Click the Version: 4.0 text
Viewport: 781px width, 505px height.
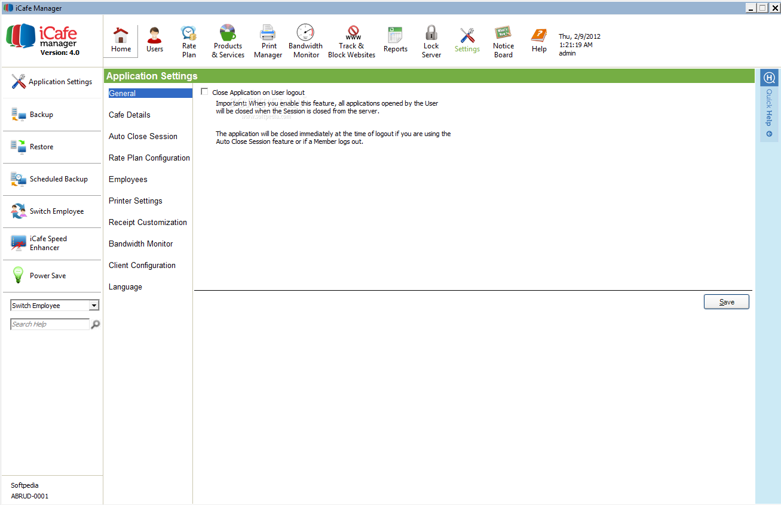60,53
